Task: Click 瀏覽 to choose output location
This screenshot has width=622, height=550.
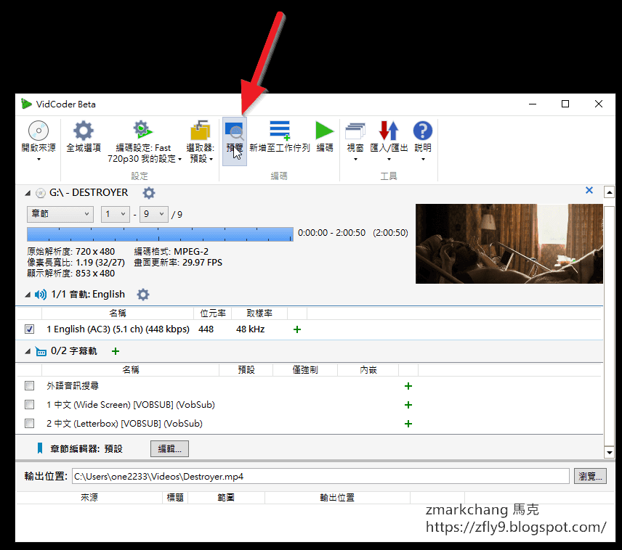Action: click(590, 475)
